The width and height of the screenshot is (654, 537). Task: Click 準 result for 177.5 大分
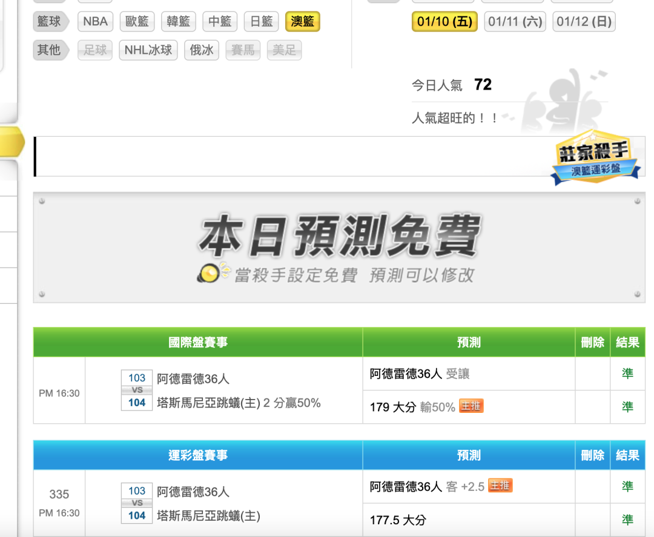coord(628,519)
